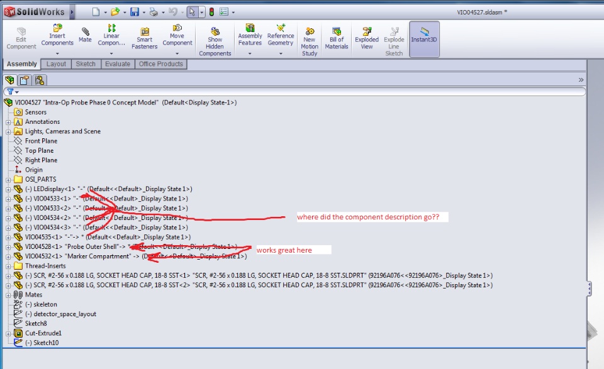Screen dimensions: 604x369
Task: Open the Reference Geometry dropdown arrow
Action: point(281,53)
